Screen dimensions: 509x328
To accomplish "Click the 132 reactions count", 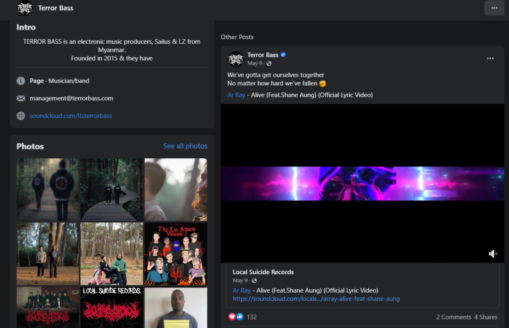I will [x=252, y=317].
